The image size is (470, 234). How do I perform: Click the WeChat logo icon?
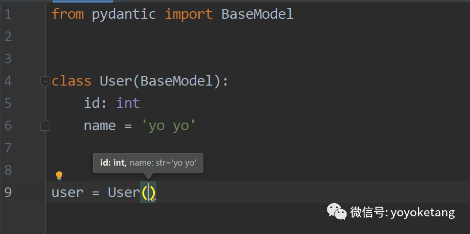[x=336, y=211]
